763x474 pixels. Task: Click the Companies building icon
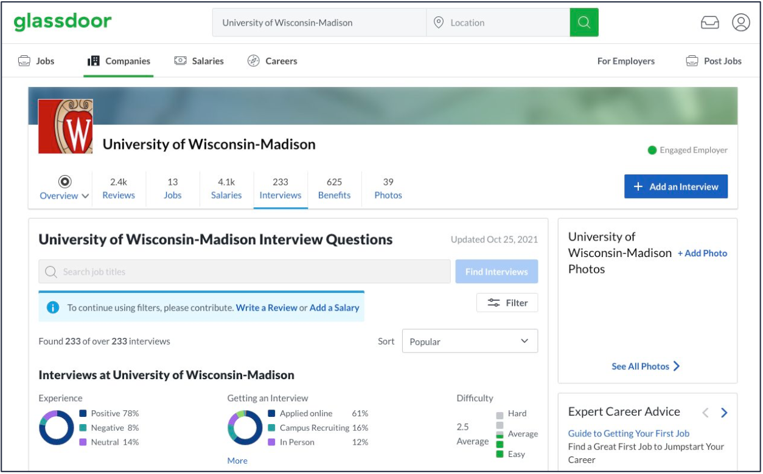[x=94, y=61]
